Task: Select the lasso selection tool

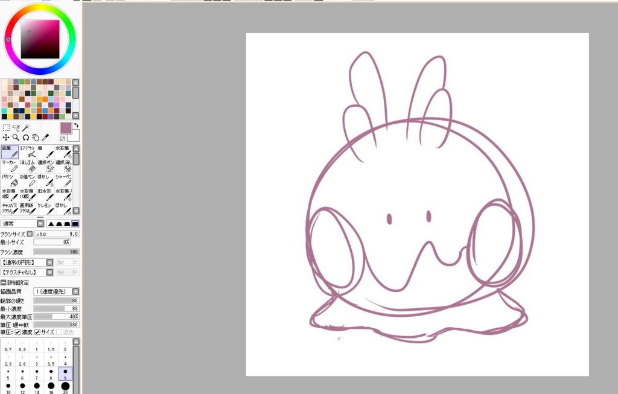Action: 16,128
